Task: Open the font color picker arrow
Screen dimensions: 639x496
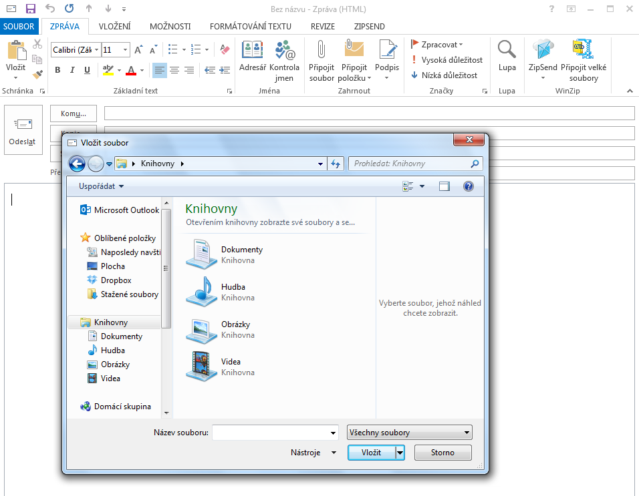Action: 142,70
